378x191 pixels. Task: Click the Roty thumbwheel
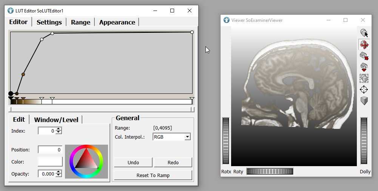point(270,172)
